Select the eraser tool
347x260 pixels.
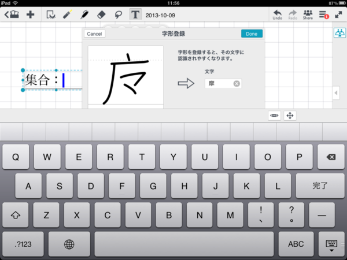point(101,15)
